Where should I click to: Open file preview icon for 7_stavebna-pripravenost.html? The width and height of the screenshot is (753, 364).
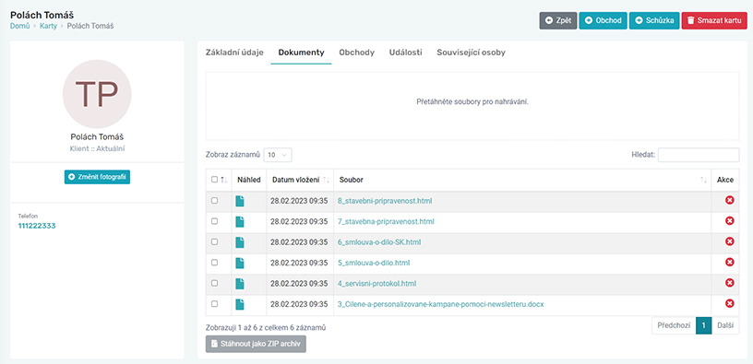click(x=240, y=221)
